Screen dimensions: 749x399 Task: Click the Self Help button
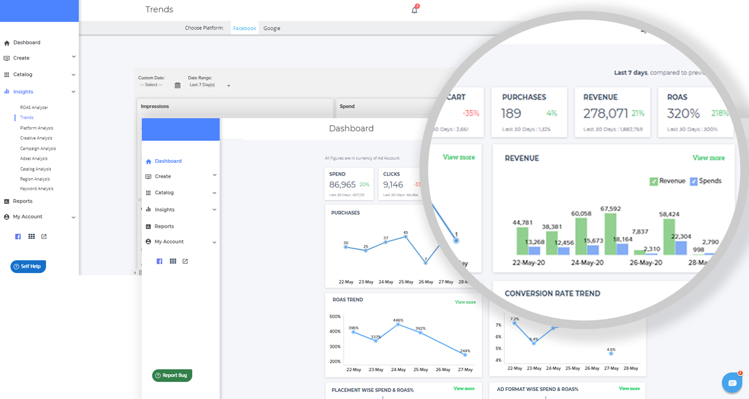click(28, 266)
